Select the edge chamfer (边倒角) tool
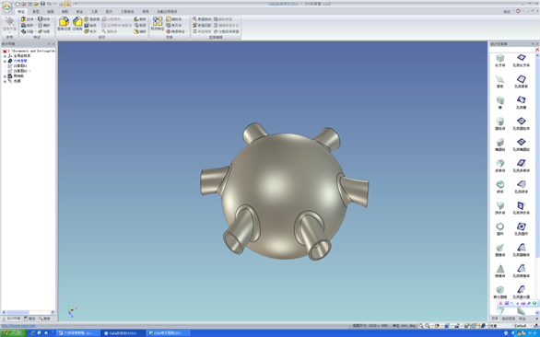Viewport: 540px width, 337px height. coord(77,24)
